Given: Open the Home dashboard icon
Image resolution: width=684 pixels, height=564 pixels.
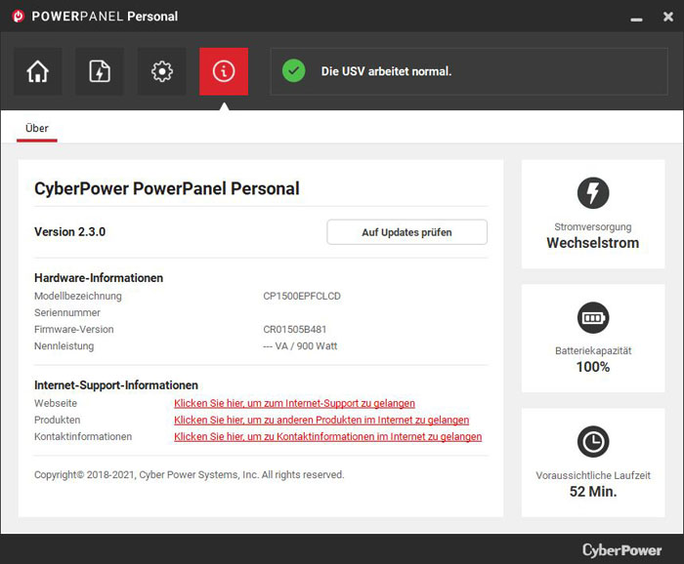Looking at the screenshot, I should pyautogui.click(x=38, y=71).
